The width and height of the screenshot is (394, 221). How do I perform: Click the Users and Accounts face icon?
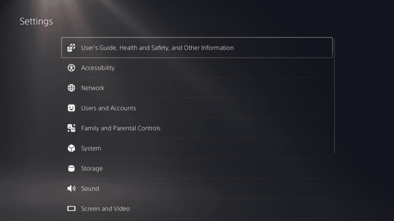click(x=72, y=108)
